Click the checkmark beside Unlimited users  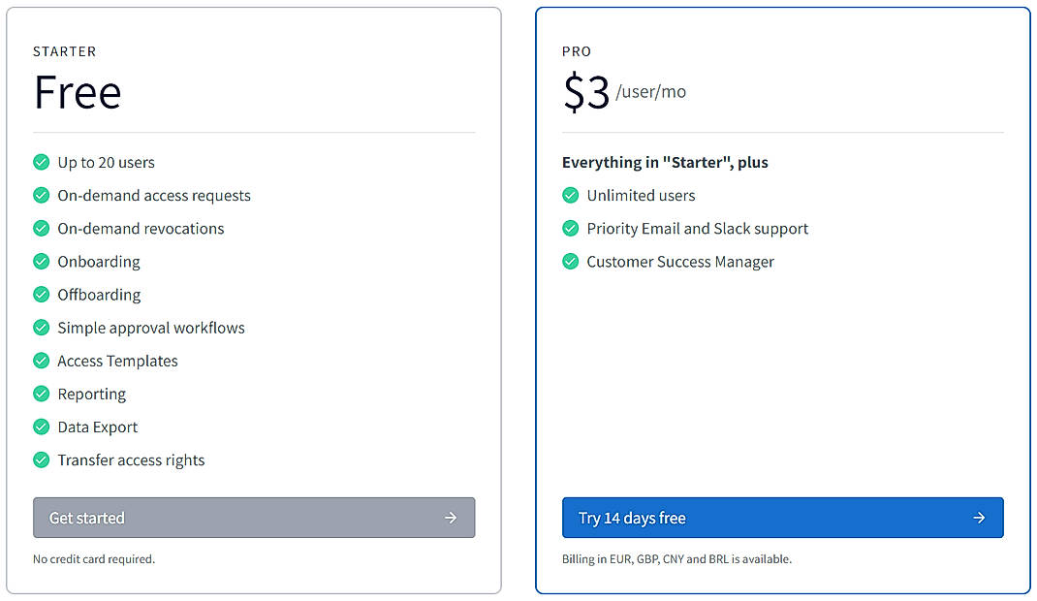[x=570, y=195]
